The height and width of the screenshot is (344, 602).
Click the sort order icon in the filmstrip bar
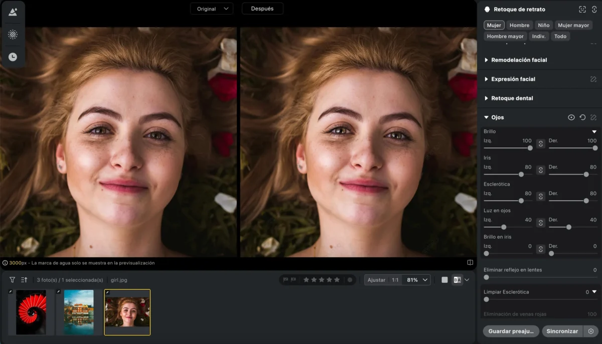(x=24, y=280)
